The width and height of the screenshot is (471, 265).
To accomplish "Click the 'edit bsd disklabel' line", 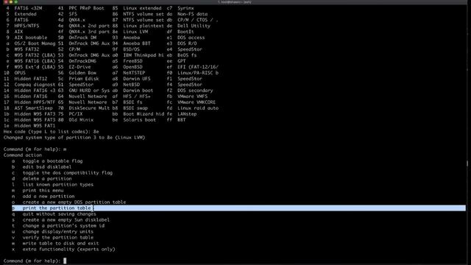I will pos(41,167).
